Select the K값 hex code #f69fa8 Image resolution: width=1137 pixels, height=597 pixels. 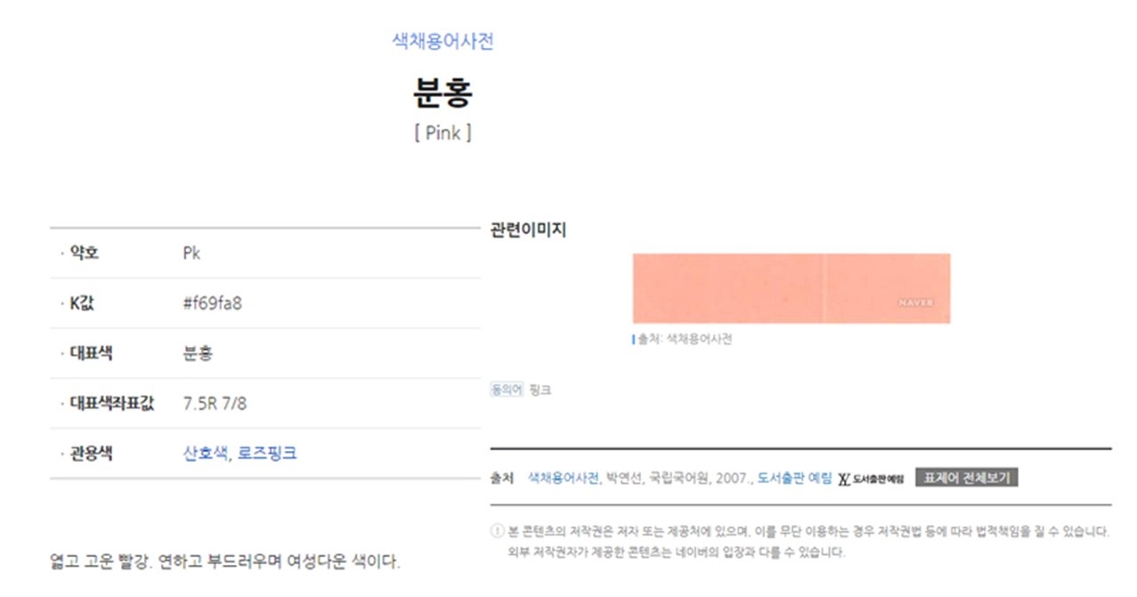(x=212, y=303)
